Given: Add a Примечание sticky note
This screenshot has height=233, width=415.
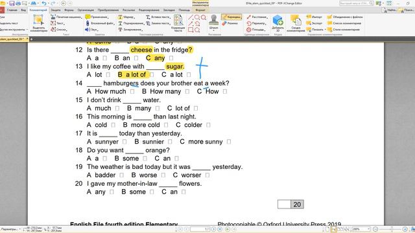Looking at the screenshot, I should [97, 17].
